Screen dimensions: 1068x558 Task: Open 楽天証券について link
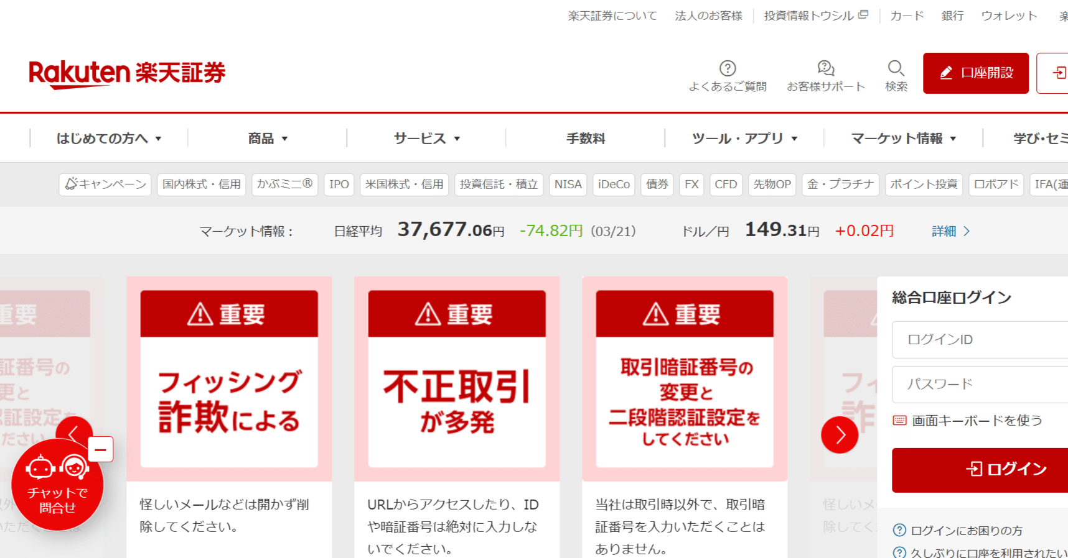pyautogui.click(x=612, y=16)
